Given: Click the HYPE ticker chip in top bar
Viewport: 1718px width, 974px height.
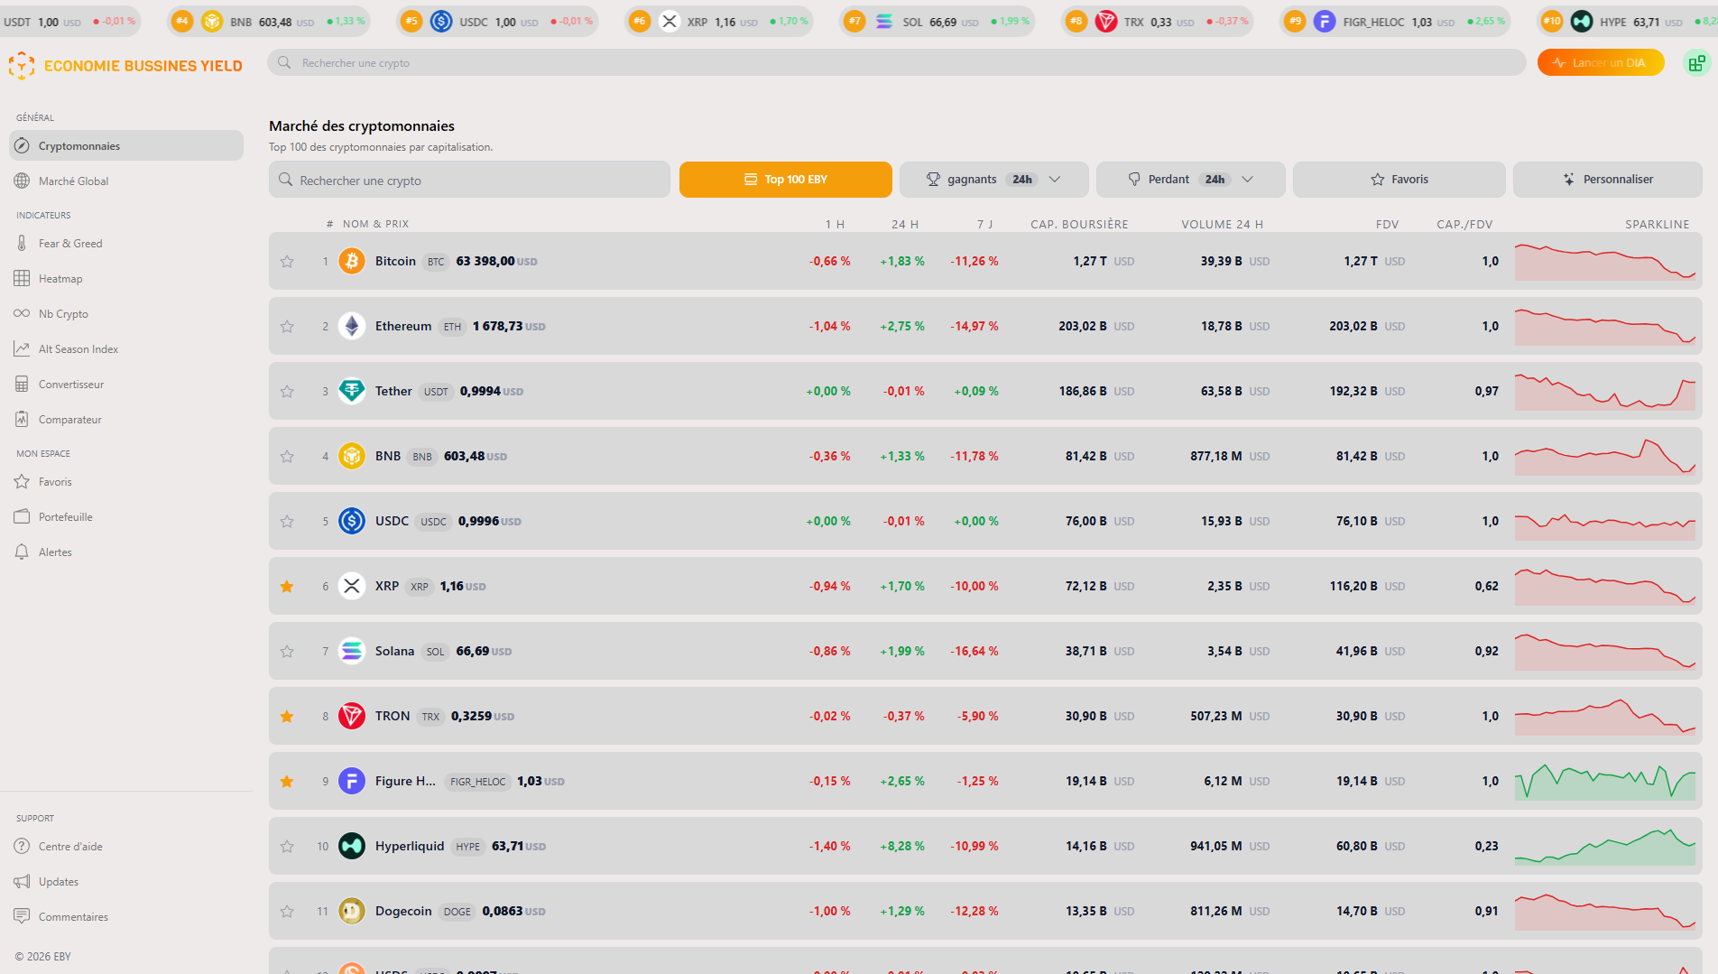Looking at the screenshot, I should 1628,22.
